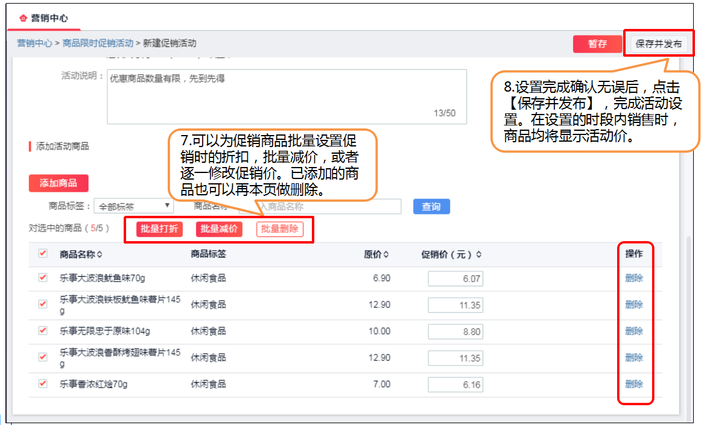
Task: Click the 添加商品 button
Action: point(58,183)
